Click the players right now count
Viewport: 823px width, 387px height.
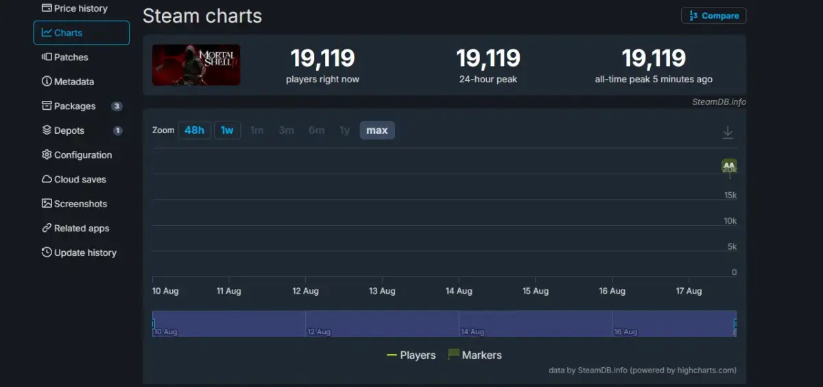click(322, 58)
